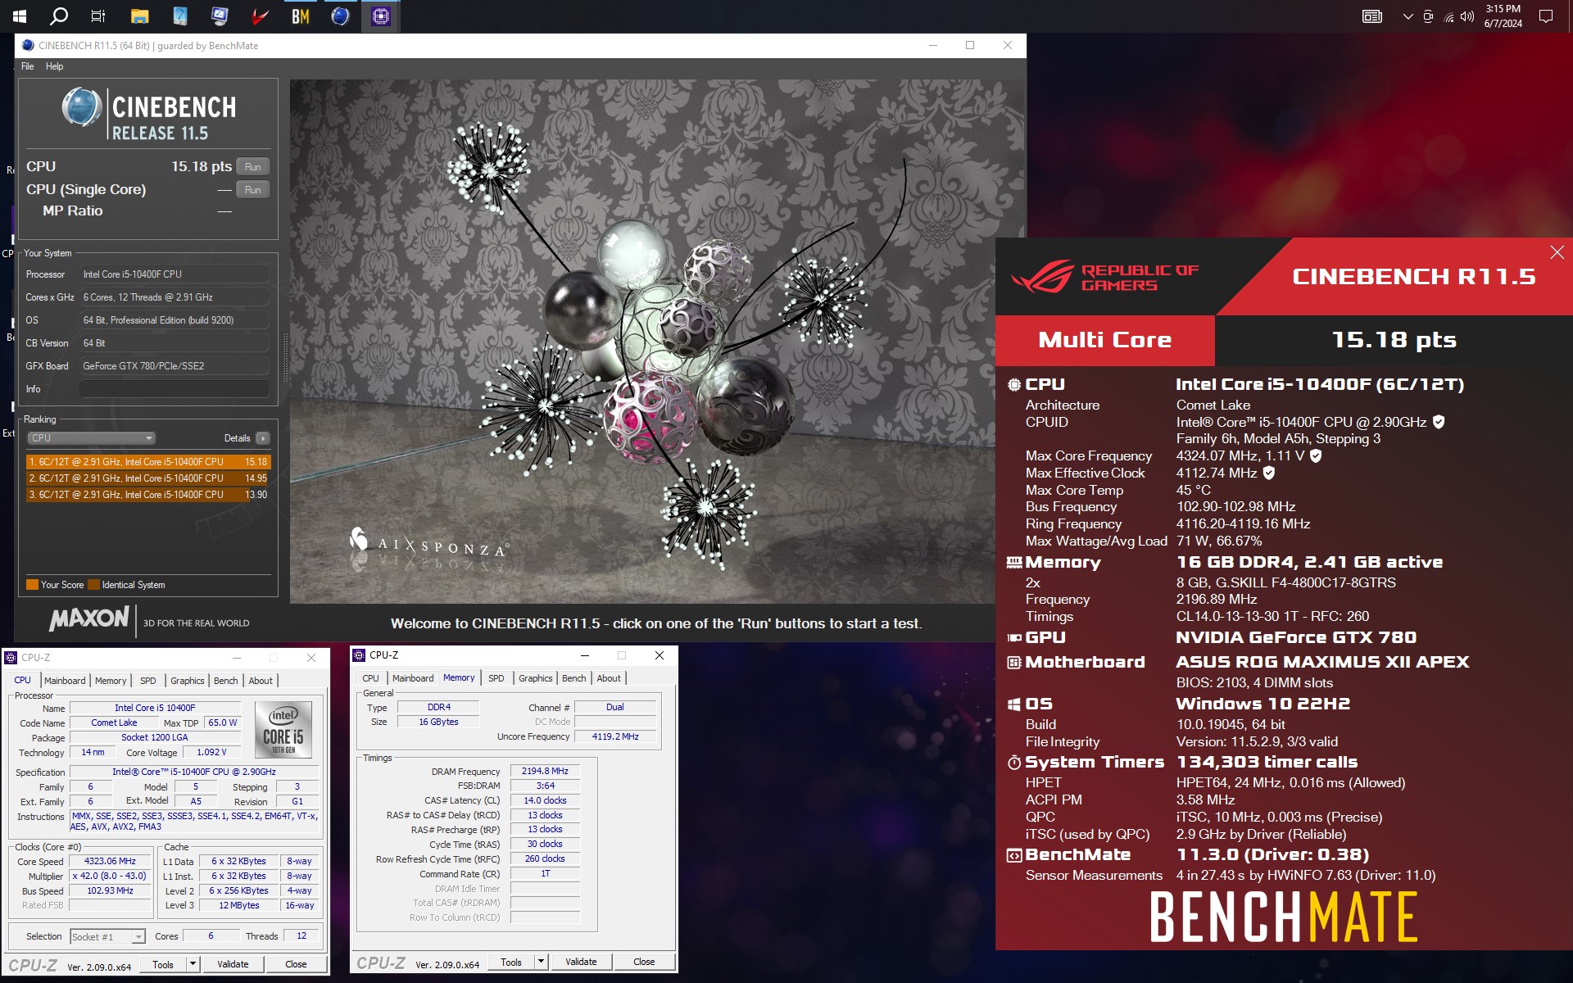1573x983 pixels.
Task: Click the Intel Core i5 badge in CPU-Z
Action: pos(283,729)
